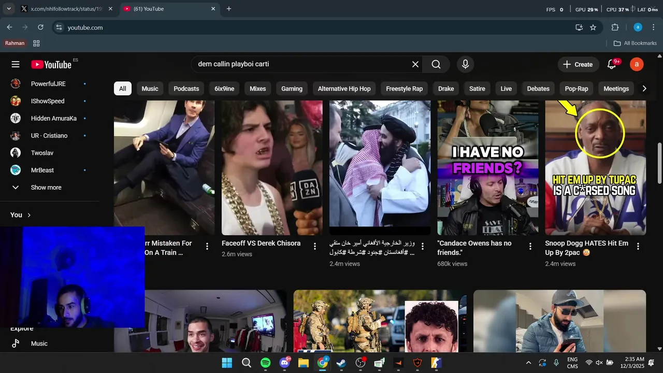Open UR · Cristiano subscription channel
The image size is (663, 373).
point(49,136)
